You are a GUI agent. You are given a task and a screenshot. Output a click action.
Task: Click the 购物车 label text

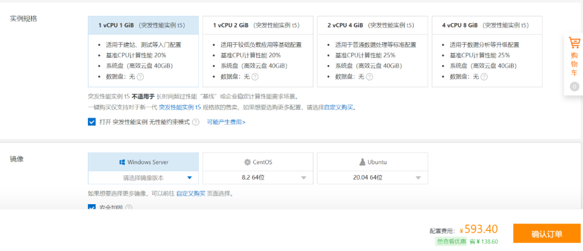574,64
